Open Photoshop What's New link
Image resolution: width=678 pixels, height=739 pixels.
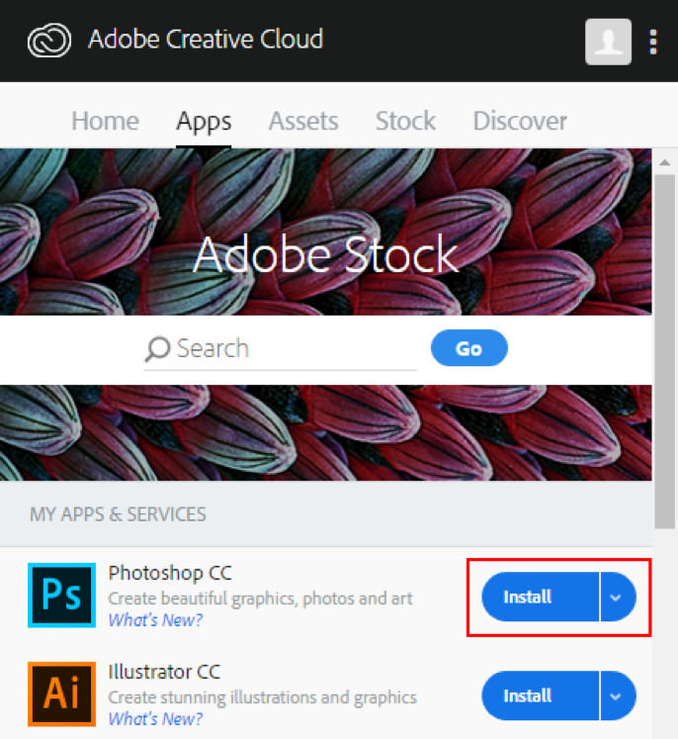(155, 620)
